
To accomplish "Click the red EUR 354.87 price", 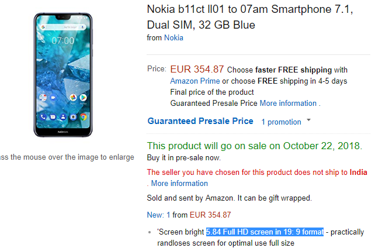I will coord(197,69).
